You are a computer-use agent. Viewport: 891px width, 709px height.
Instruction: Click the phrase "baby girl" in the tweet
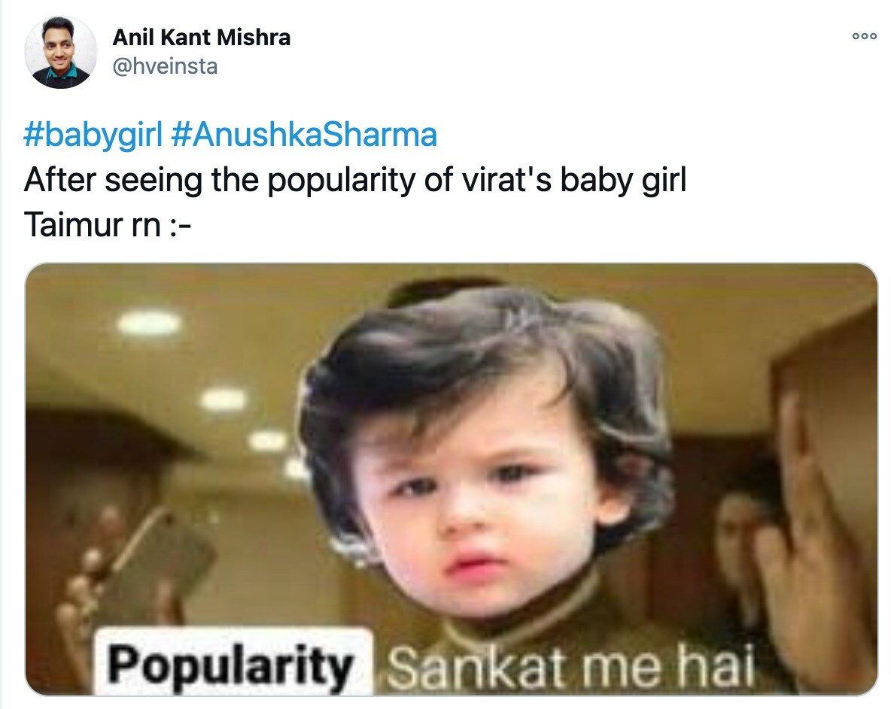point(623,181)
